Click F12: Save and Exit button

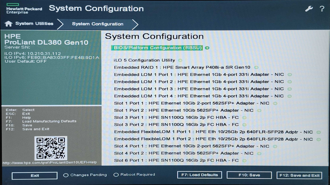pos(299,175)
